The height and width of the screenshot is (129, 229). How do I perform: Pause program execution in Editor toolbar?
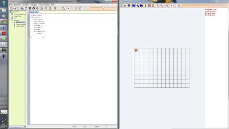(x=72, y=8)
